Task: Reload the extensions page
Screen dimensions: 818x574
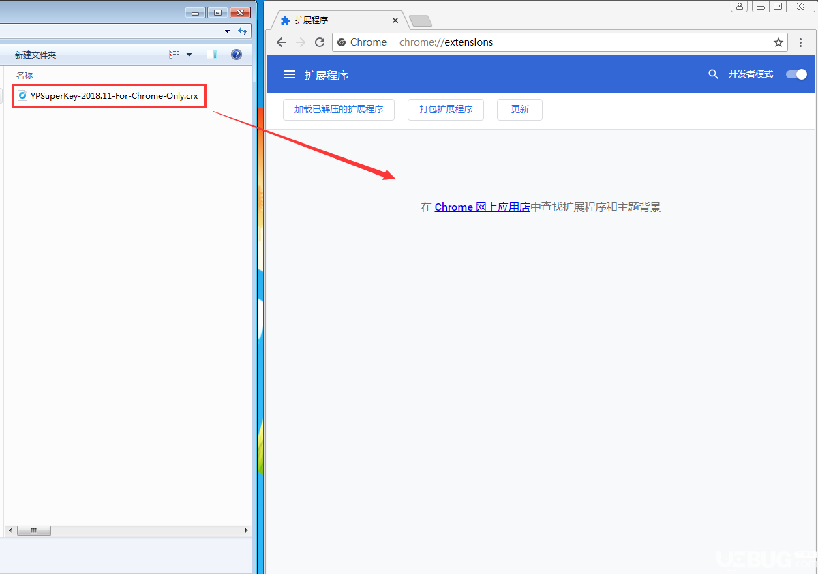Action: (x=320, y=42)
